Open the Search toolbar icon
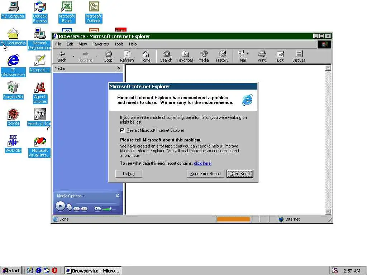The height and width of the screenshot is (275, 367). [166, 56]
